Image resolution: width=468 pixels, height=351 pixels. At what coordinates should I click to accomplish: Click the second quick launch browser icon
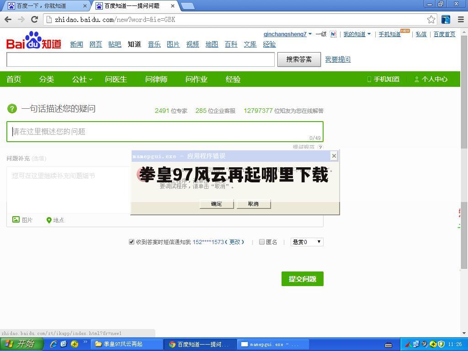(64, 344)
